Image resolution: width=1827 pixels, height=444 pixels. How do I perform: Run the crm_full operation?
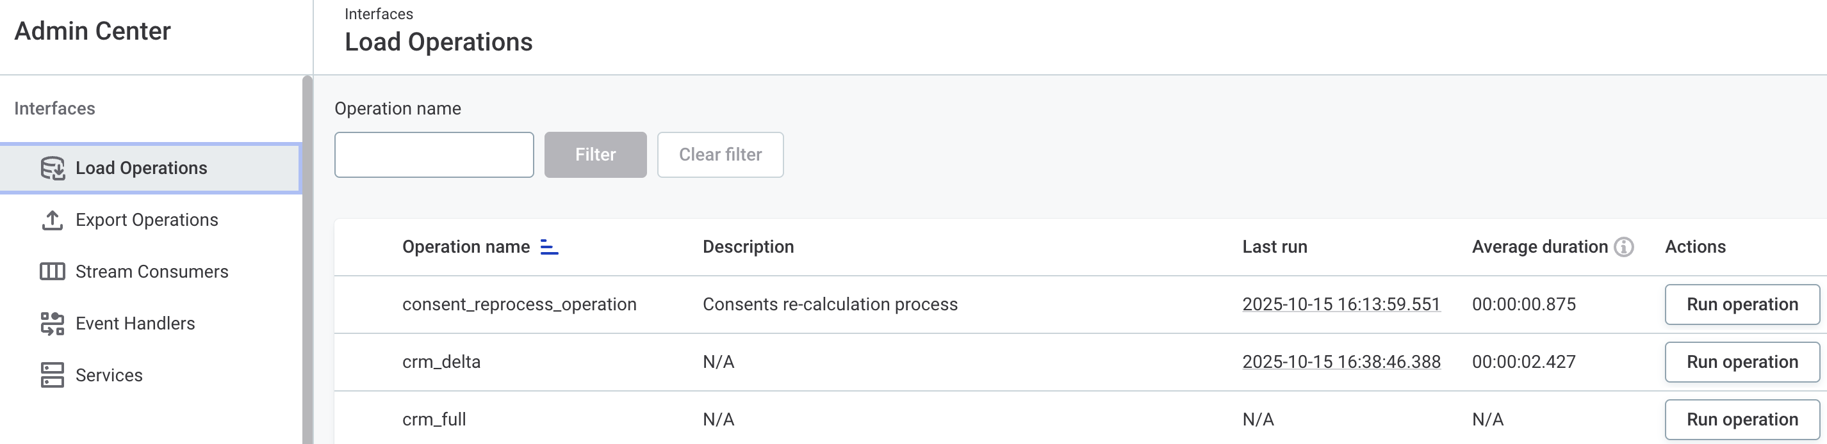(1741, 419)
